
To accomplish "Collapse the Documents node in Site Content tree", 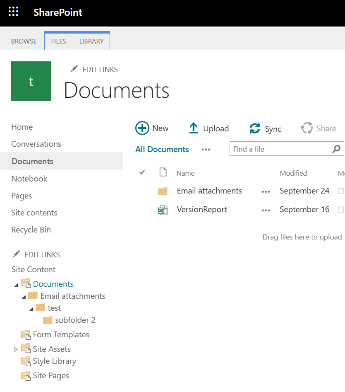I will (16, 285).
